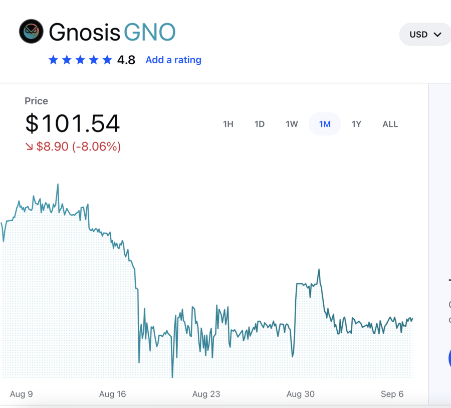Click the fifth rating star
This screenshot has height=408, width=451.
(107, 60)
